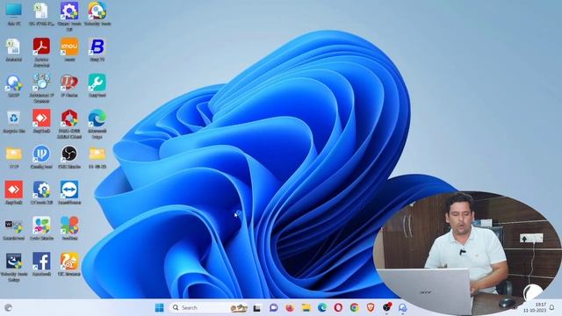Open blue icon right of red-badge taskbar icon

[402, 308]
